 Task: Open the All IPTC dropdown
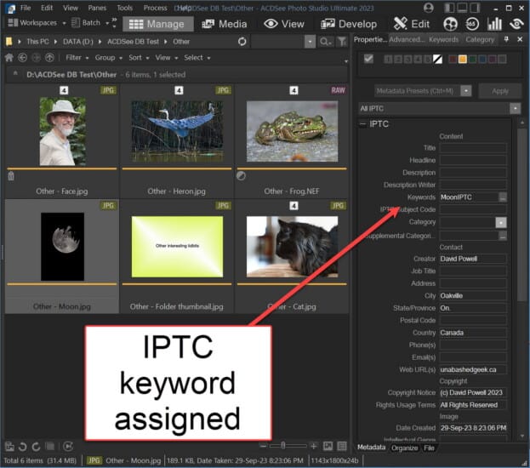[515, 108]
